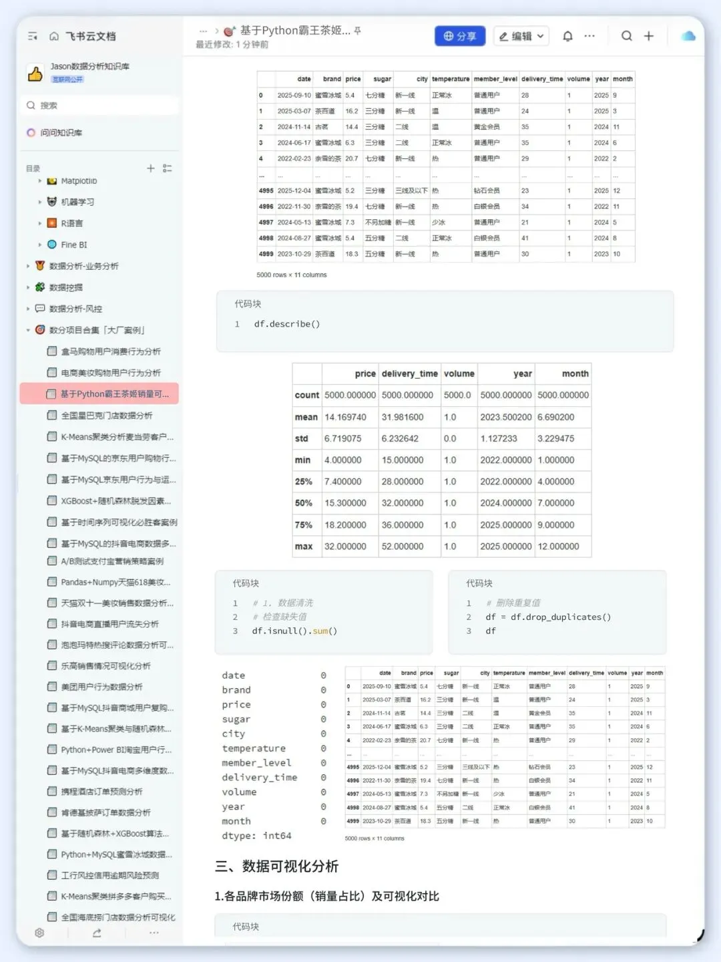The width and height of the screenshot is (721, 962).
Task: Create new document with header plus icon
Action: pos(648,36)
